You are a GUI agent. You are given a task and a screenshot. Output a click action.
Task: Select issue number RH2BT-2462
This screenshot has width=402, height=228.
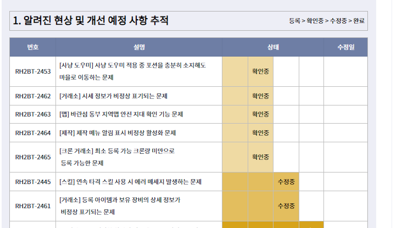coord(33,96)
